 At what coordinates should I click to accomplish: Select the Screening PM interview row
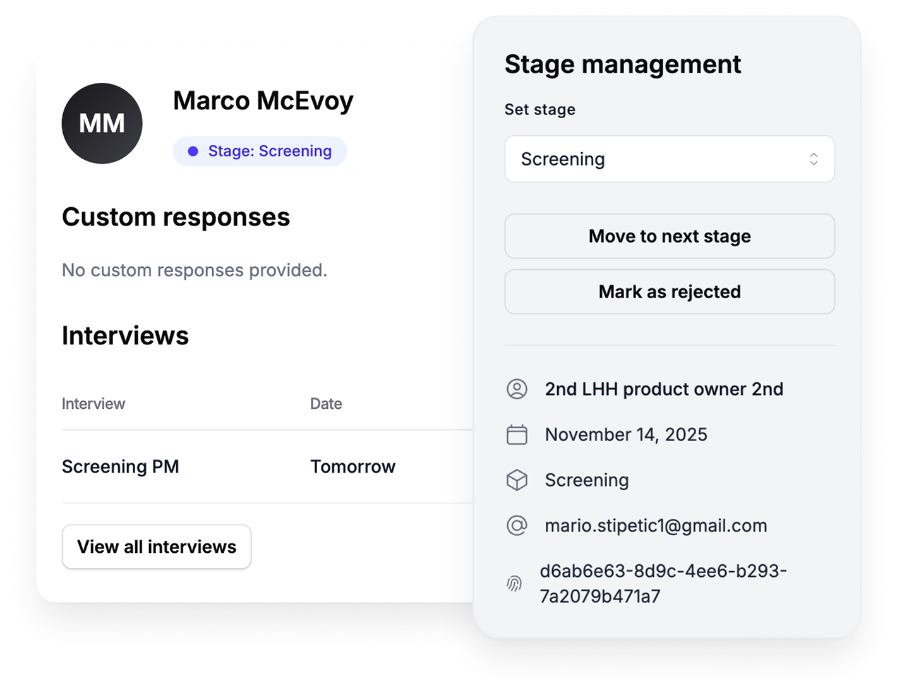tap(121, 466)
